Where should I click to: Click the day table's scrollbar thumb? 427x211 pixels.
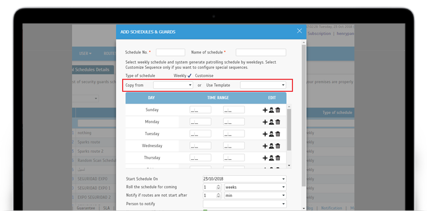289,129
